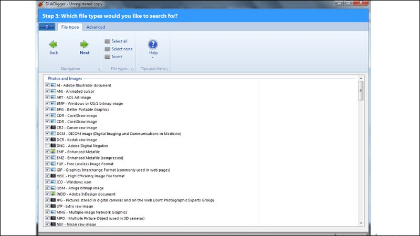This screenshot has width=420, height=236.
Task: Open the Help button dropdown arrow
Action: pyautogui.click(x=153, y=58)
